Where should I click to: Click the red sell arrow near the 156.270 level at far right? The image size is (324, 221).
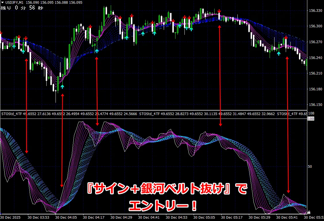[286, 38]
